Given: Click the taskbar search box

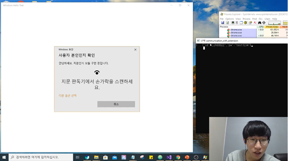Looking at the screenshot, I should point(41,157).
